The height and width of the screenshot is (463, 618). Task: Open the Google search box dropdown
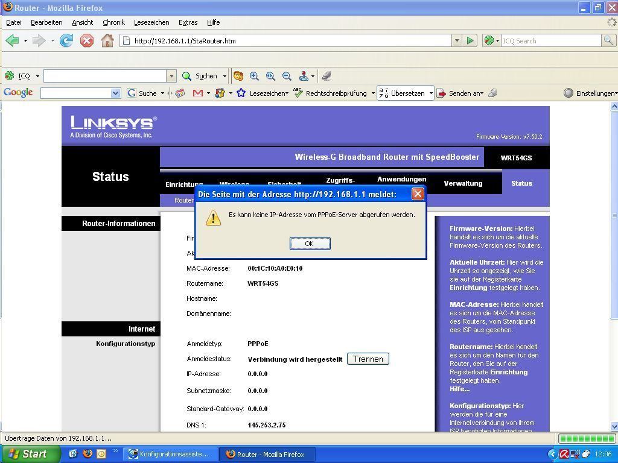[x=115, y=93]
